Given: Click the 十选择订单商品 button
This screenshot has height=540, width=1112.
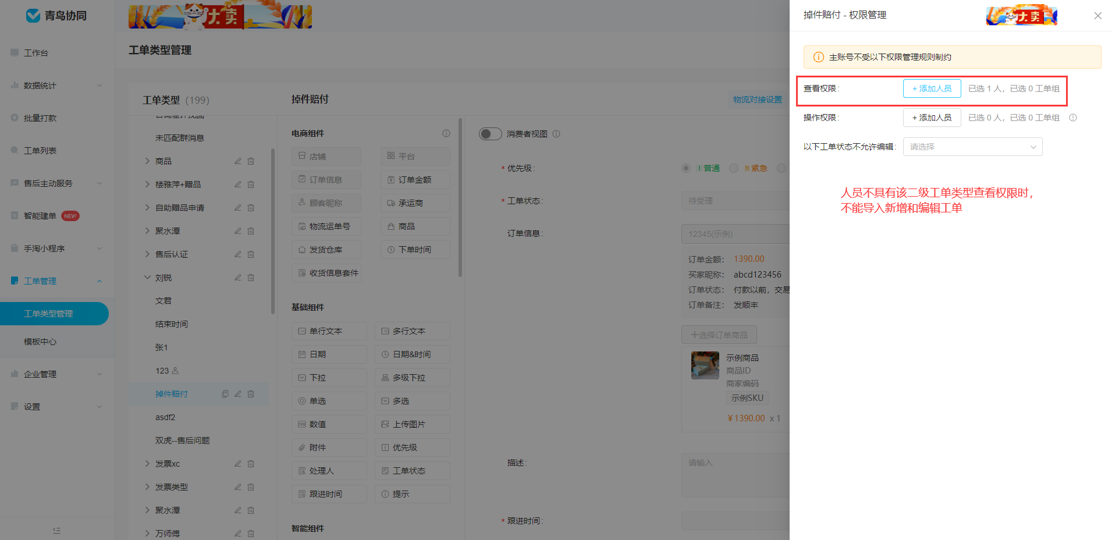Looking at the screenshot, I should tap(719, 335).
